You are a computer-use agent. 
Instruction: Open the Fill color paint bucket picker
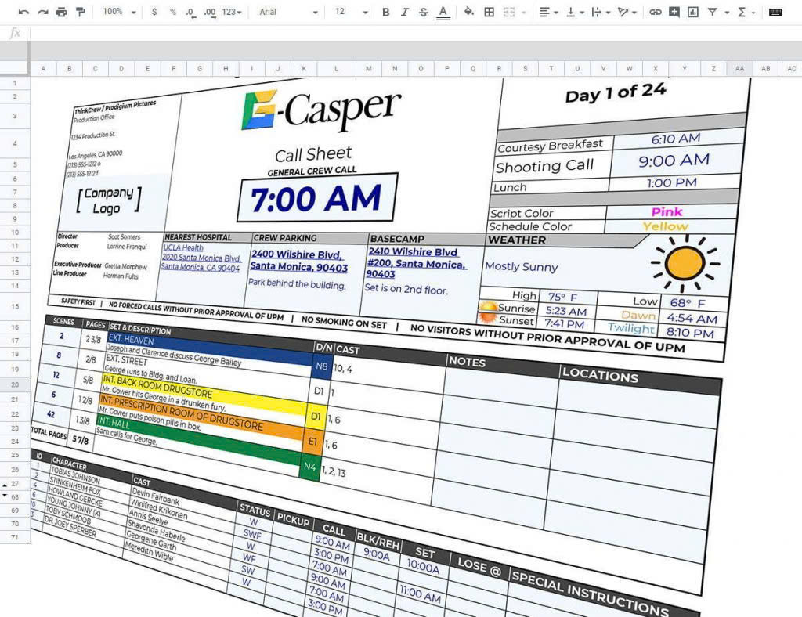click(x=469, y=13)
